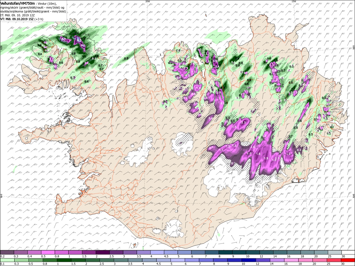Viewport: 355px width, 266px height.
Task: Click the 'VT: Mið. 09.10.2019 15Z (+3 h)' line
Action: coord(22,19)
